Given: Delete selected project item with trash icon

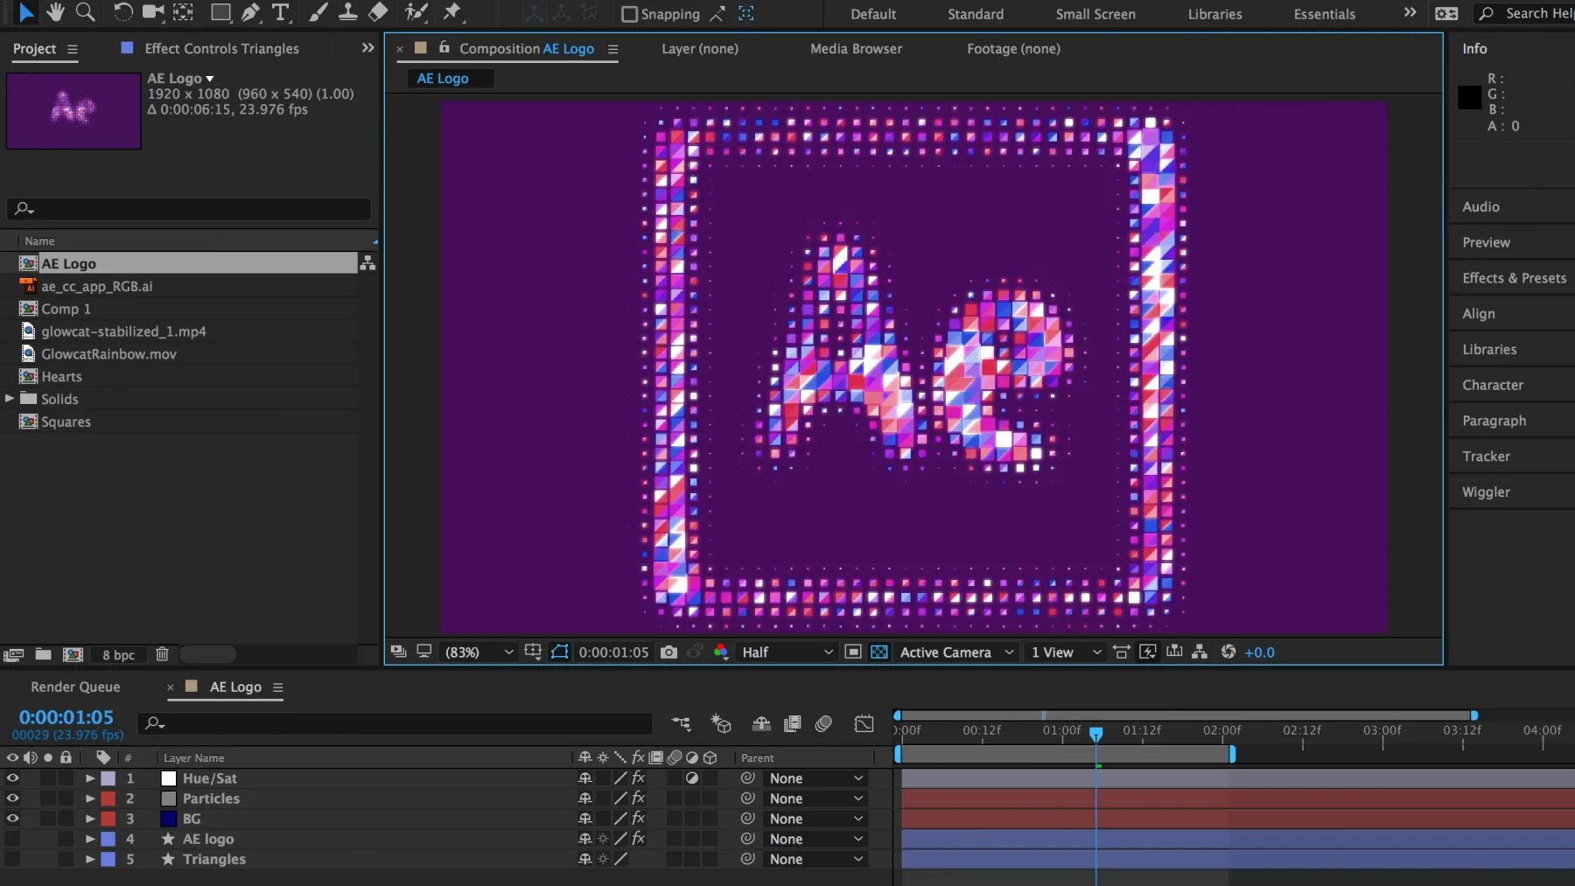Looking at the screenshot, I should 162,654.
